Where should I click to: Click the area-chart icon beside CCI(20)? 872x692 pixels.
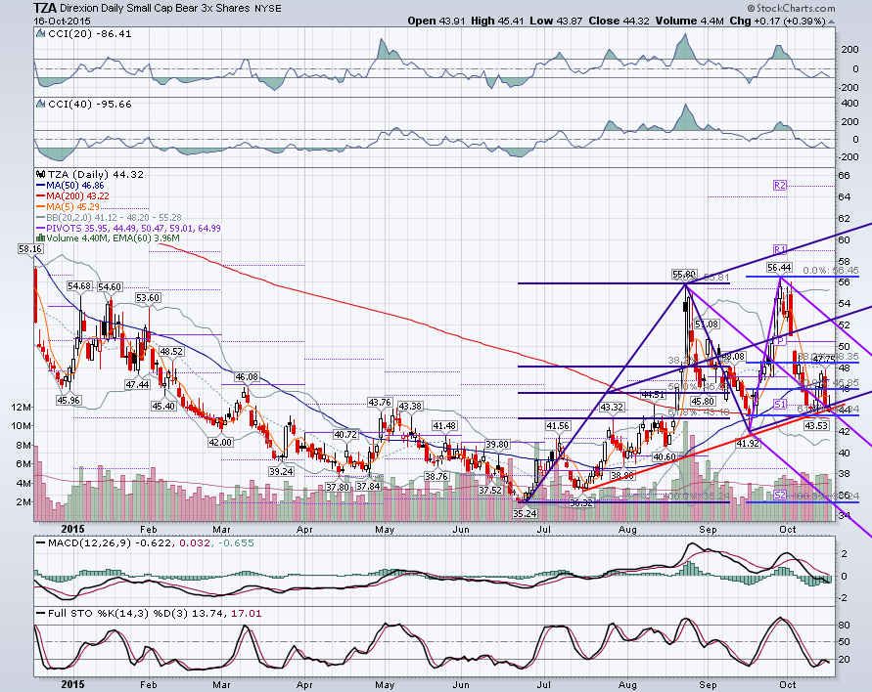pyautogui.click(x=40, y=34)
